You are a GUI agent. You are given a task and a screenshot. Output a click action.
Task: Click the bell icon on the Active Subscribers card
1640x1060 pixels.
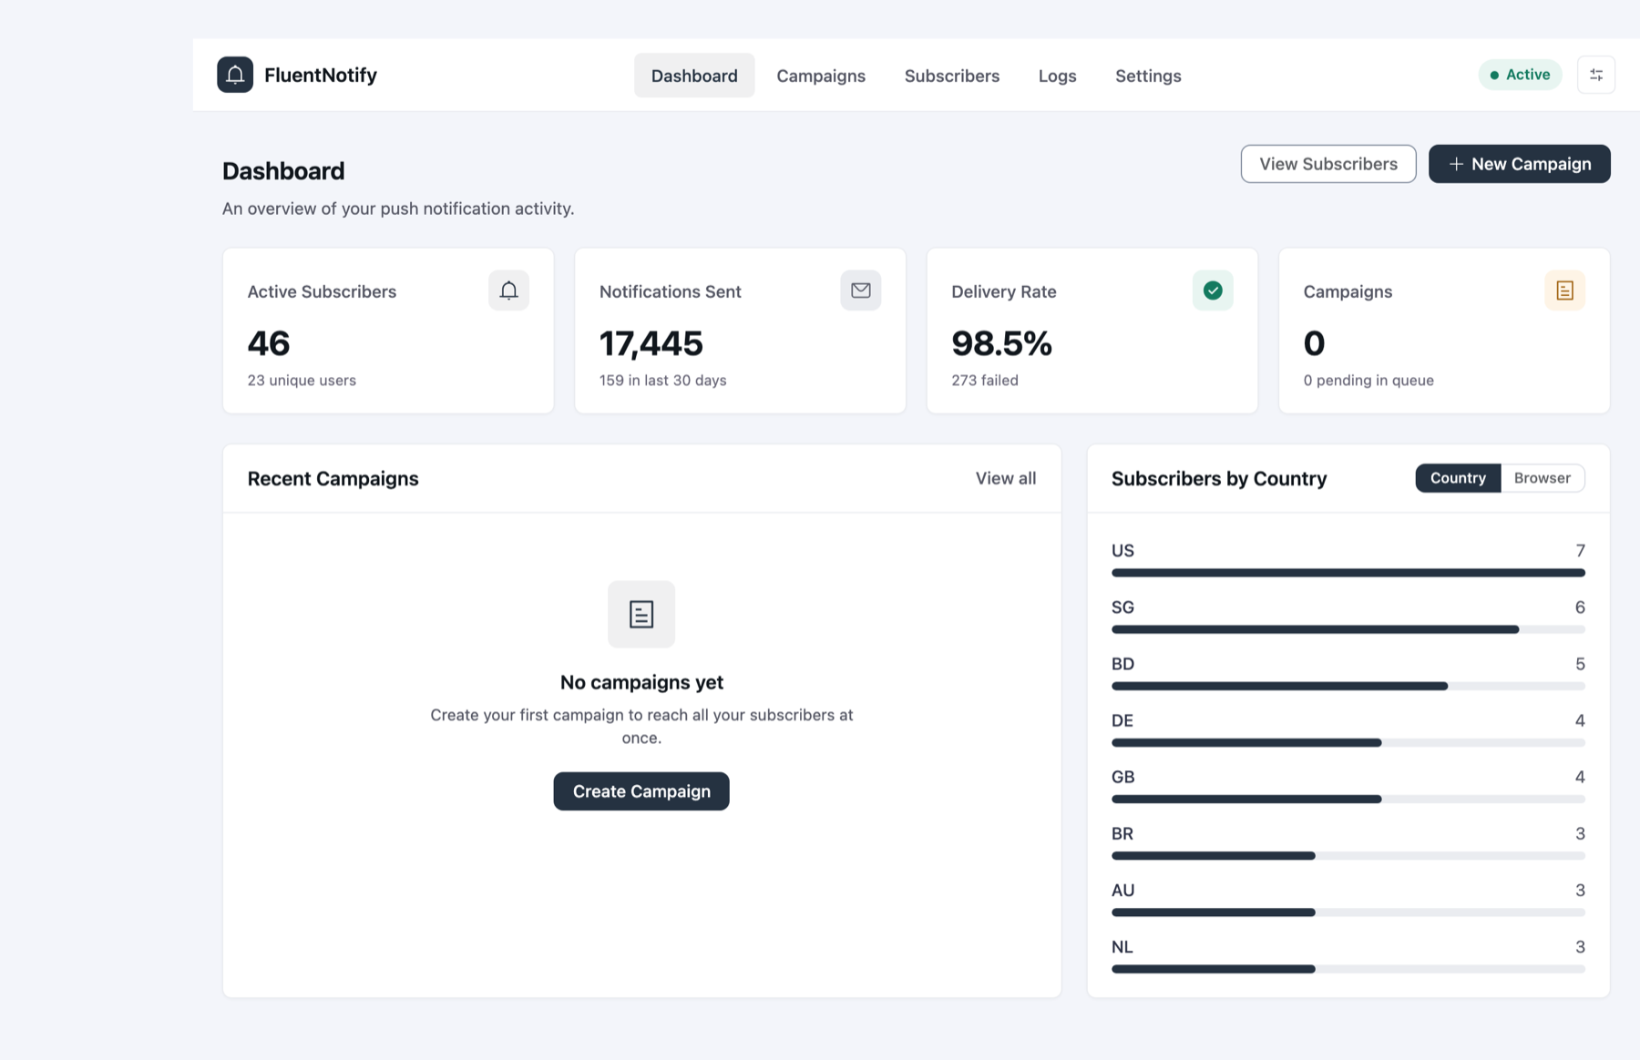[x=508, y=290]
